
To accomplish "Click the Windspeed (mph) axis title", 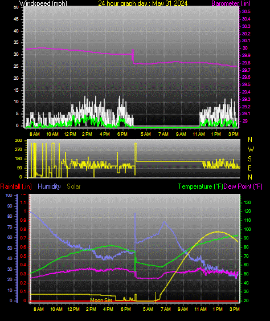I will pos(43,3).
